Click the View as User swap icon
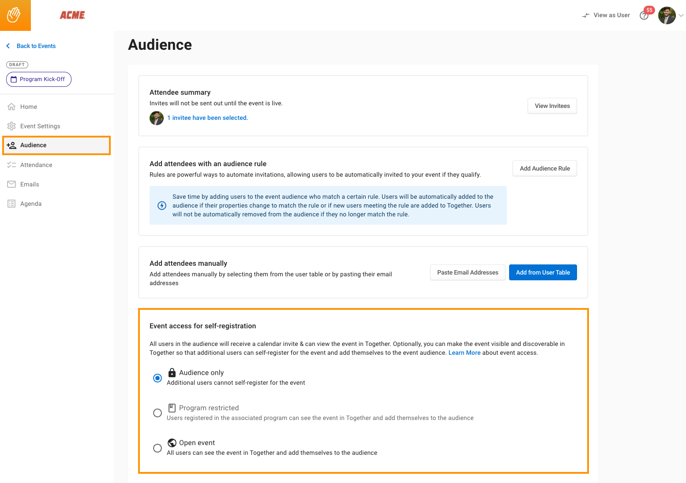Screen dimensions: 686x483 (586, 15)
